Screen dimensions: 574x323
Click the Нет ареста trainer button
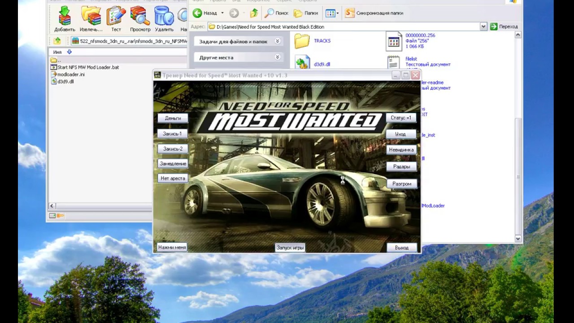(x=173, y=178)
